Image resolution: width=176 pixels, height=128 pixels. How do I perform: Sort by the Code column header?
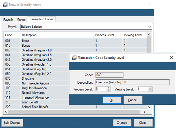point(12,35)
